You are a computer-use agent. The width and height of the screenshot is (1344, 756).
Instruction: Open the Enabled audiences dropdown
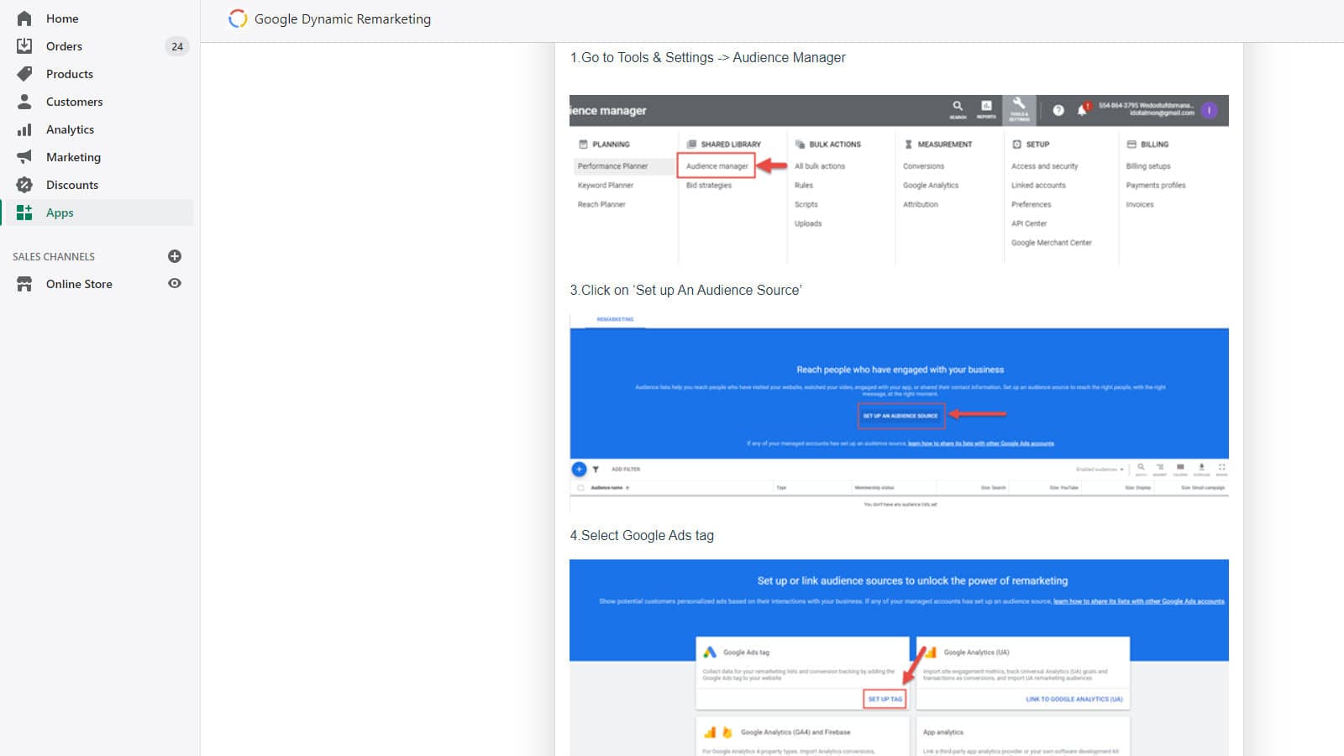click(1100, 469)
